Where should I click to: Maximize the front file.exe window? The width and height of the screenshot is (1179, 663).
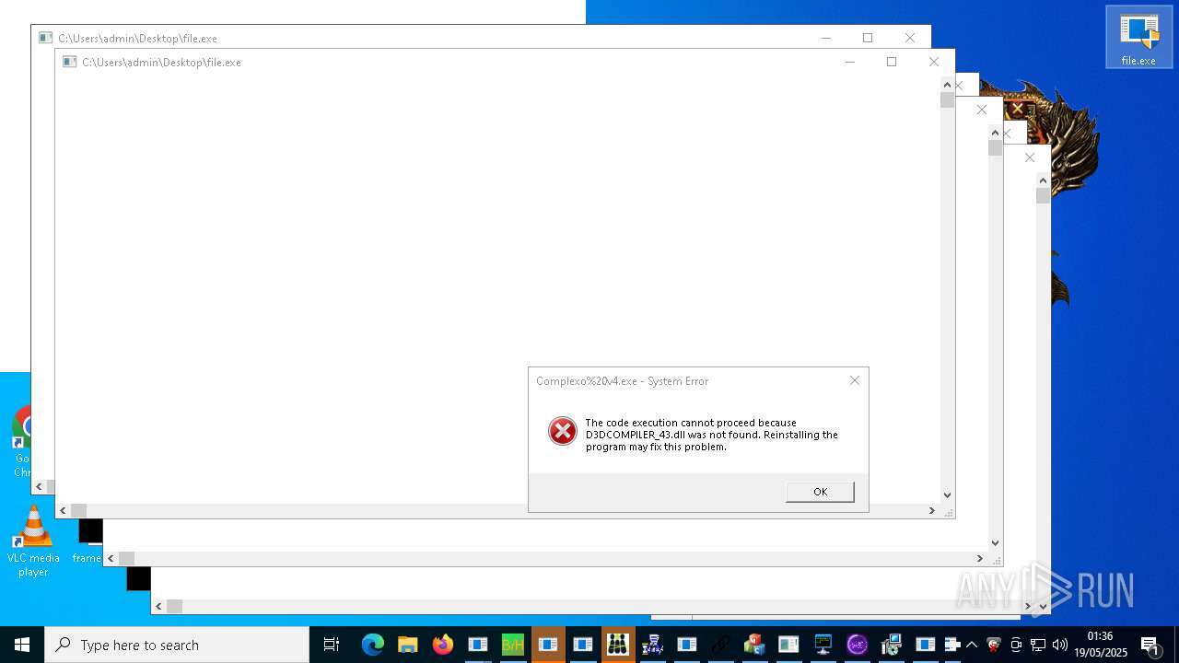[891, 62]
